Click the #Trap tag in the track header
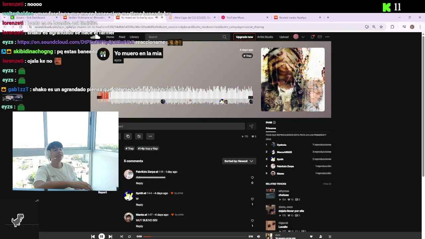Viewport: 425px width, 239px height. point(248,56)
